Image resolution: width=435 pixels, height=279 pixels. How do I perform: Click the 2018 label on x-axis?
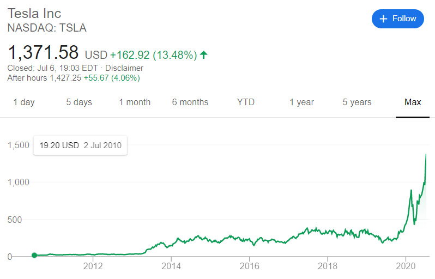328,266
